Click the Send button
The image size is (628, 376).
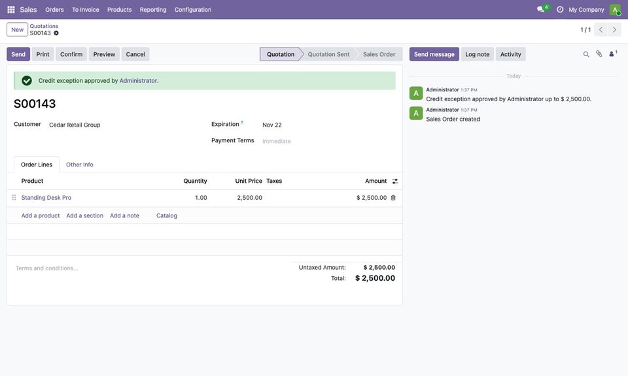click(x=18, y=54)
